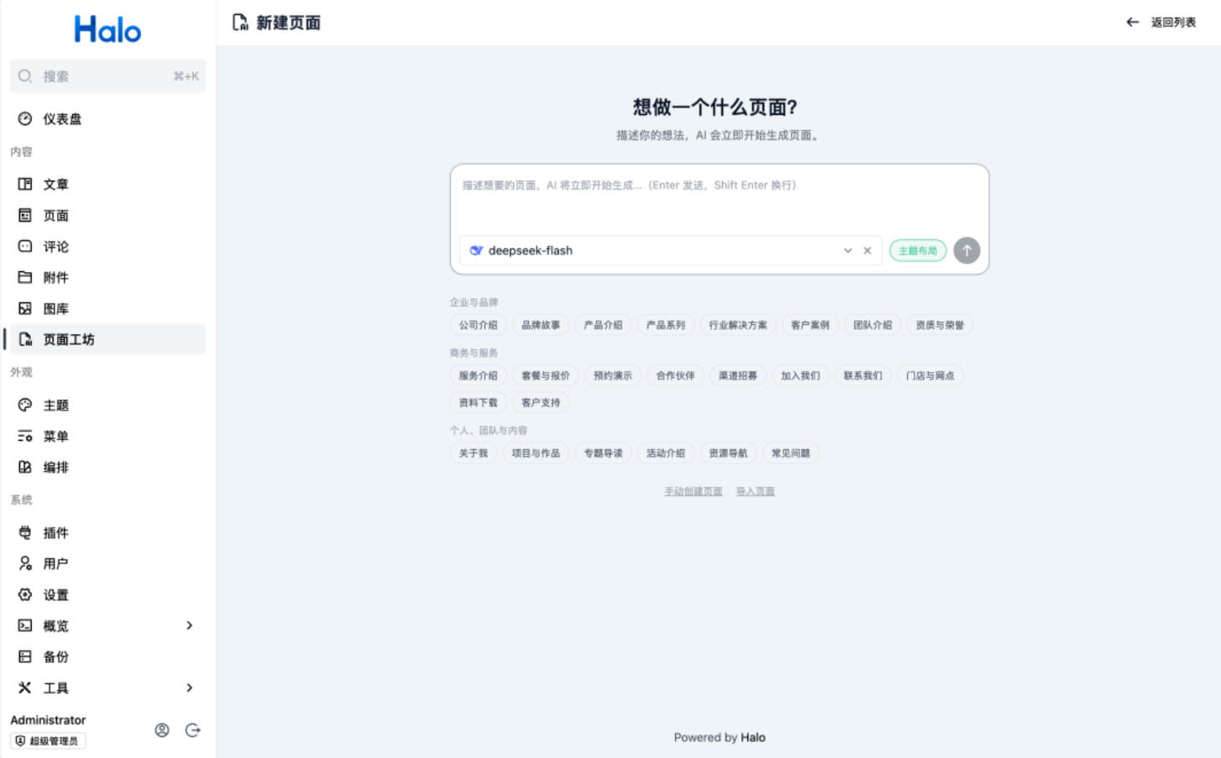This screenshot has width=1221, height=758.
Task: Expand the 概览 submenu chevron
Action: coord(190,625)
